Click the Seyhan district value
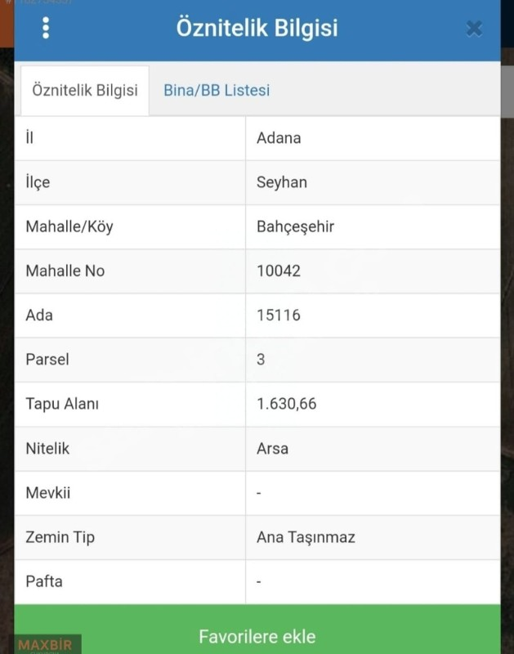 pos(282,181)
